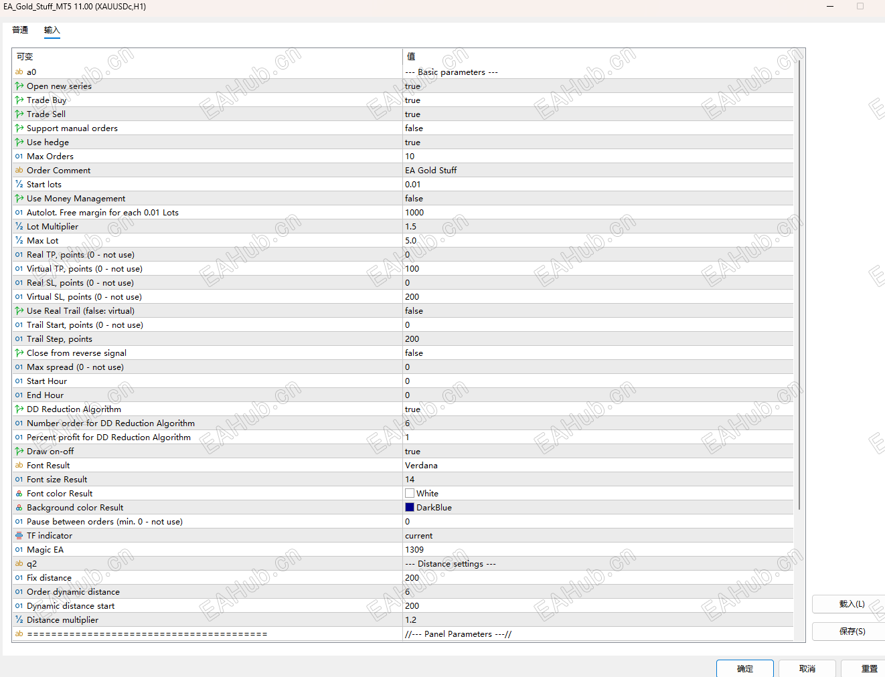
Task: Select the 输入 tab
Action: click(x=52, y=29)
